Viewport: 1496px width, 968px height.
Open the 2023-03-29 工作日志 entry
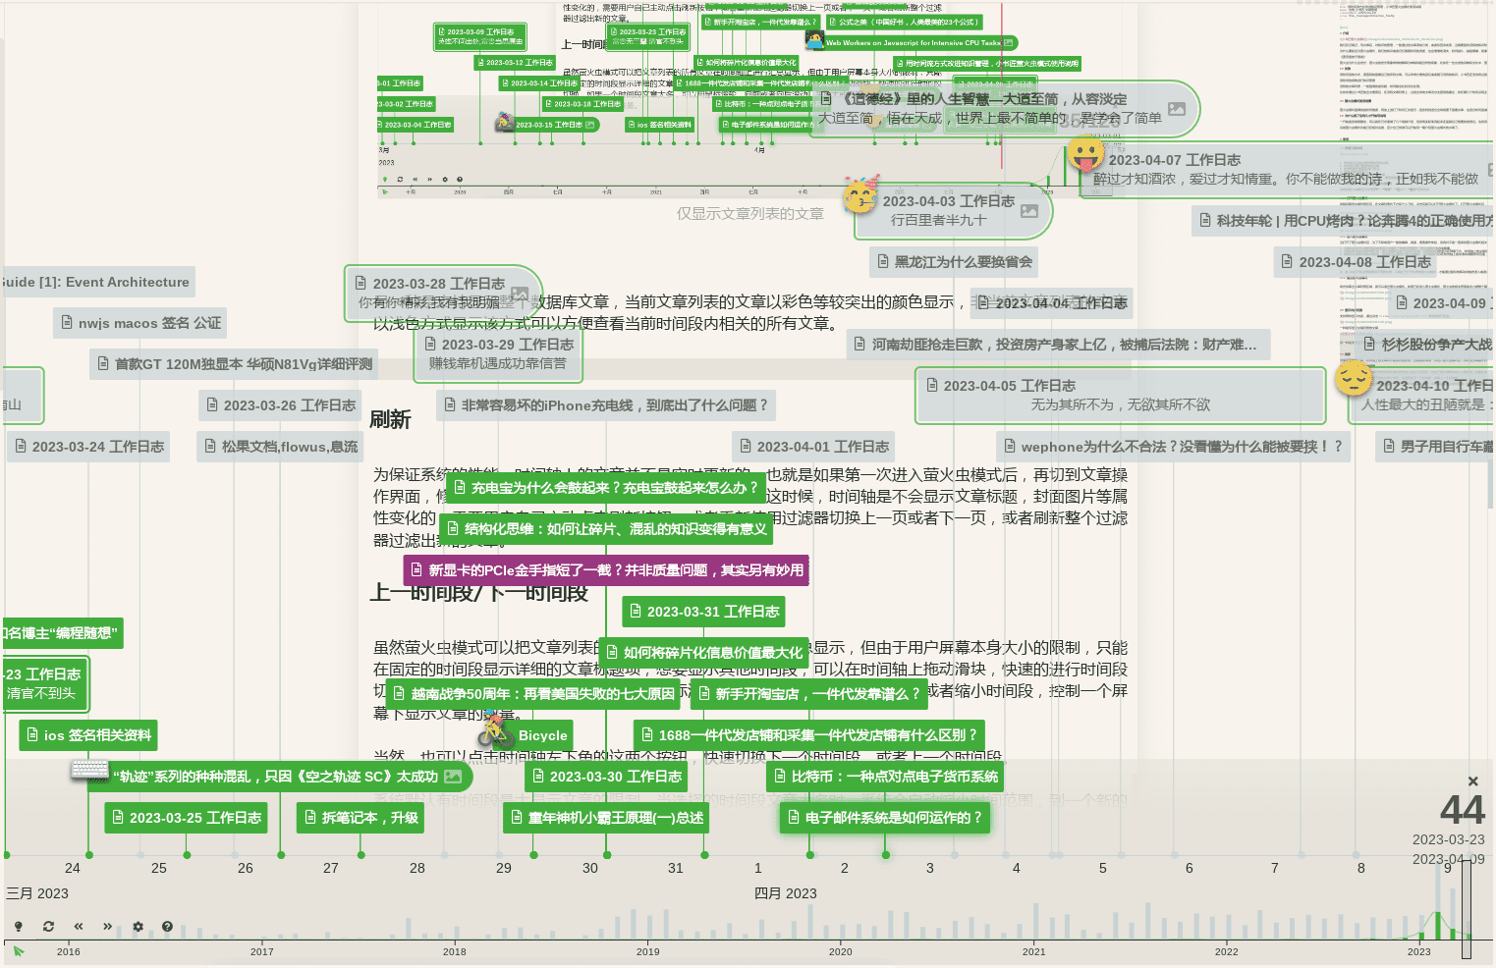coord(499,353)
